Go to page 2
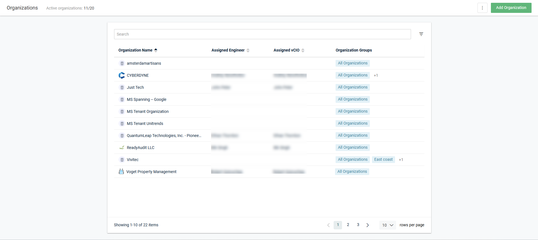 (x=348, y=225)
